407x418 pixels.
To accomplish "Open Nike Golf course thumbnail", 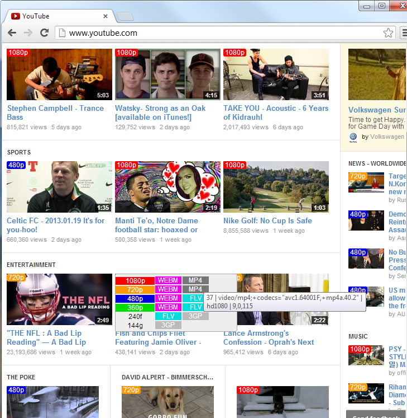I will click(x=276, y=187).
